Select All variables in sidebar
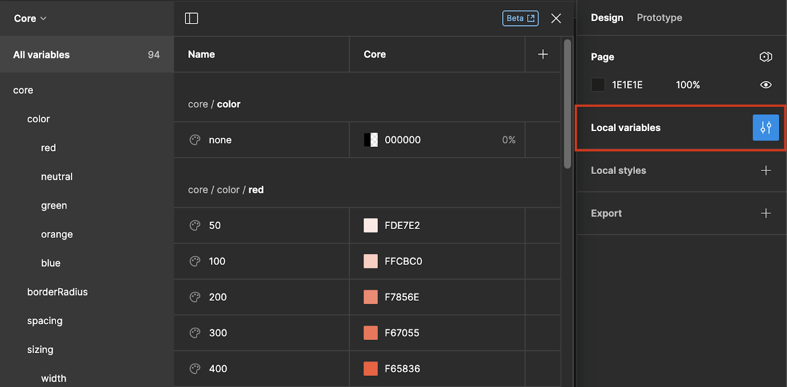 [87, 55]
